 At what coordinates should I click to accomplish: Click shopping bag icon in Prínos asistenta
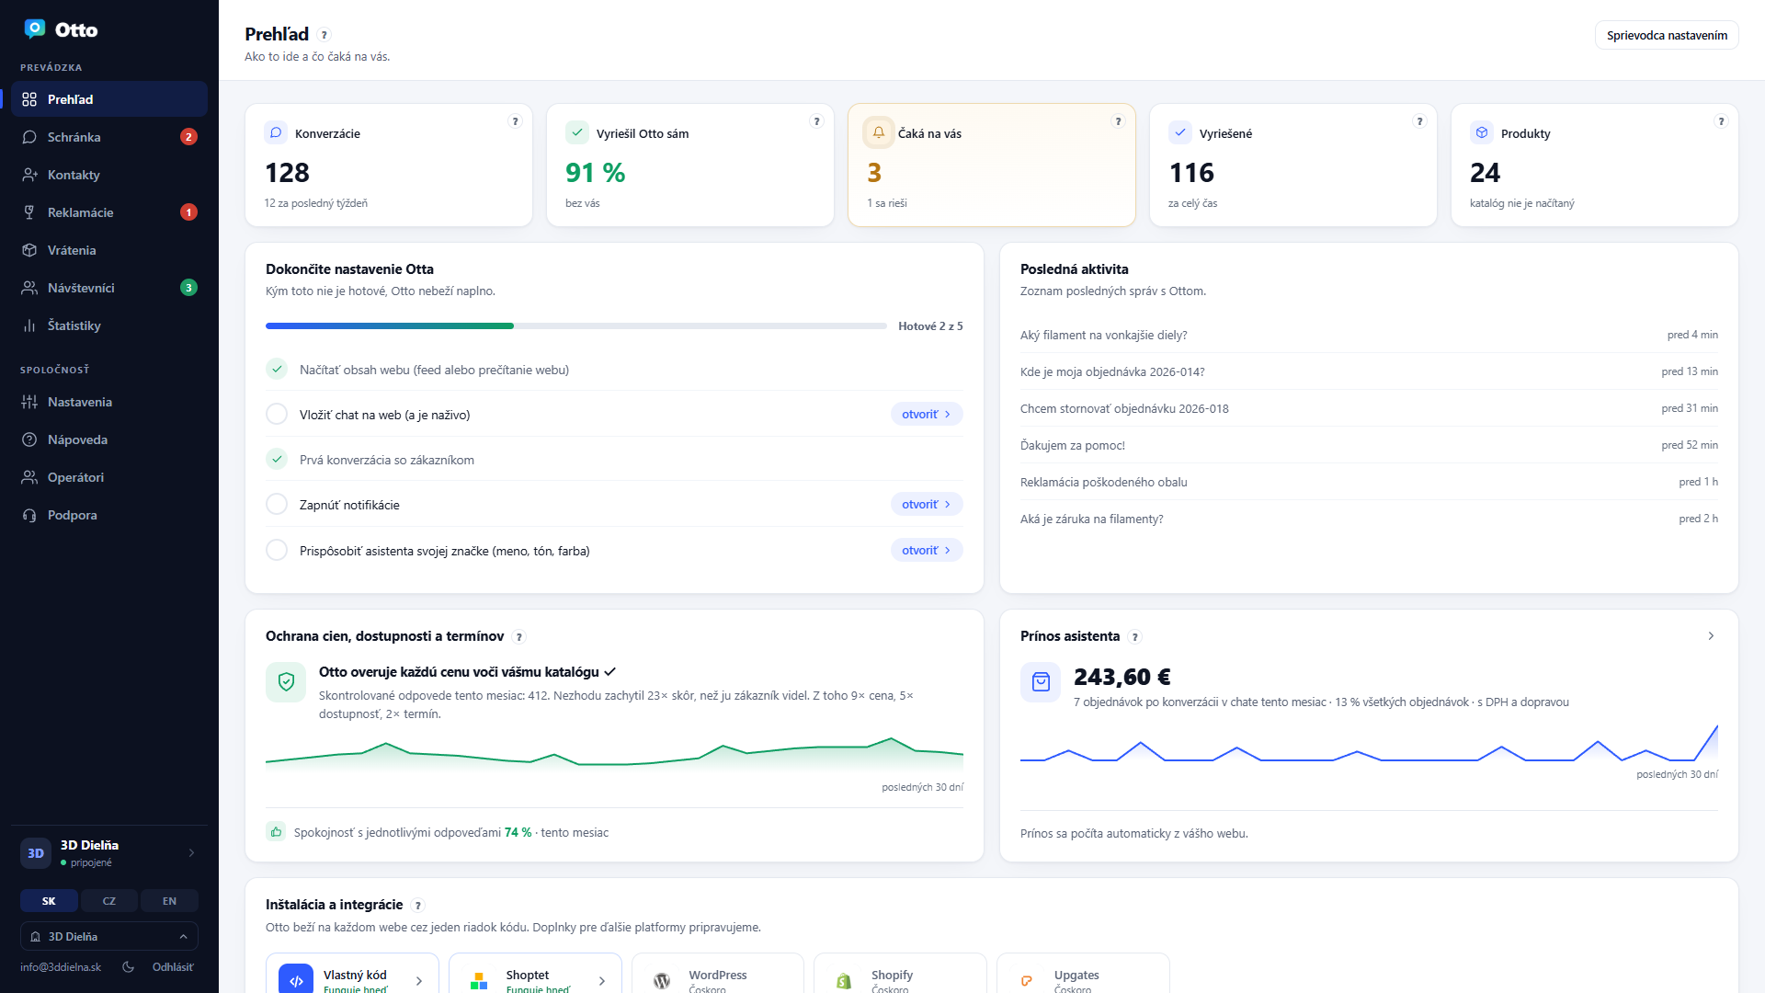[1041, 682]
